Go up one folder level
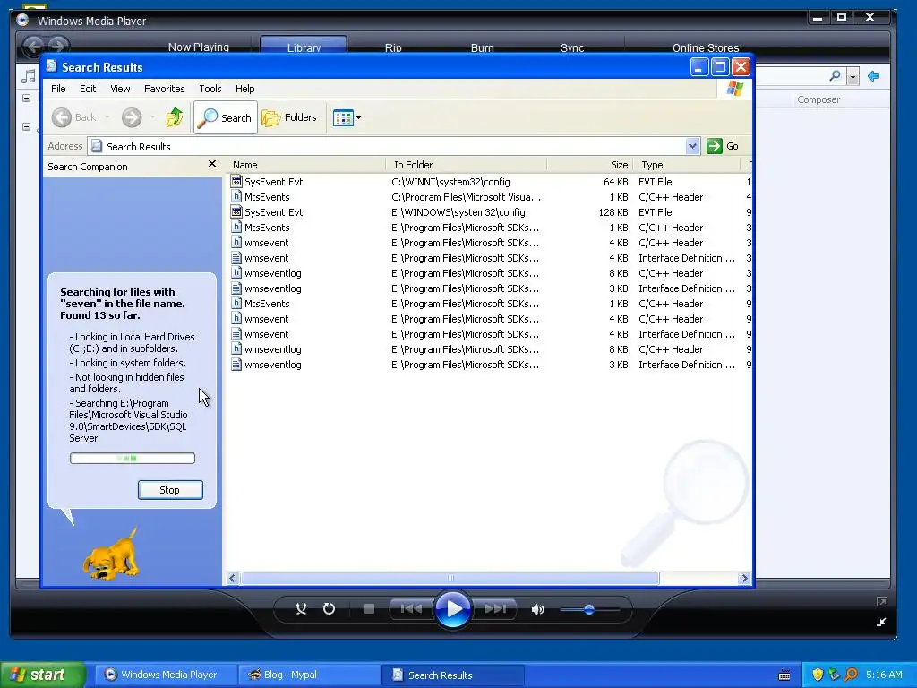Image resolution: width=917 pixels, height=688 pixels. point(175,117)
